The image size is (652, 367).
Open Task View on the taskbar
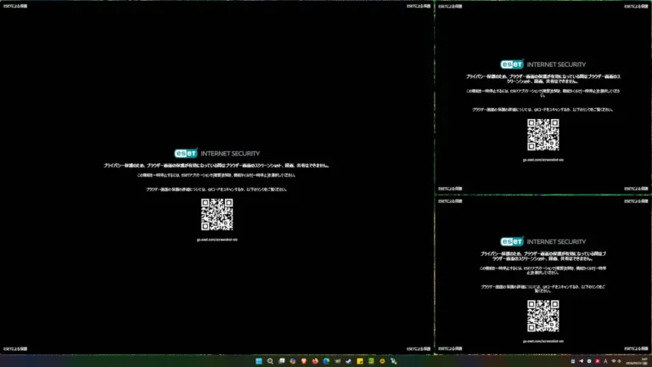point(282,361)
